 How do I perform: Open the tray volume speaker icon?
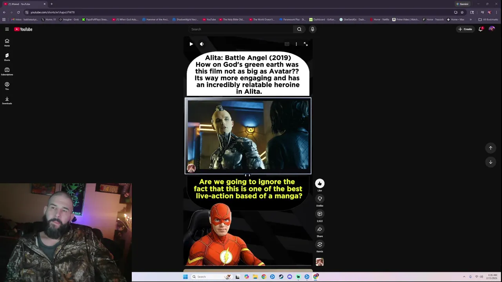tap(481, 277)
